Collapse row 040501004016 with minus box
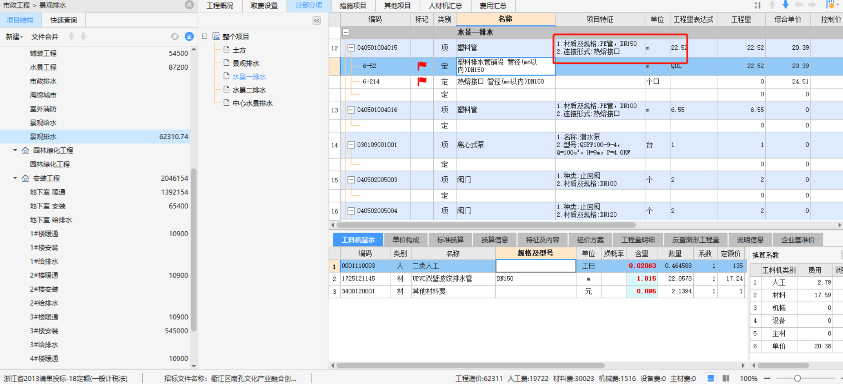This screenshot has height=384, width=843. coord(351,110)
